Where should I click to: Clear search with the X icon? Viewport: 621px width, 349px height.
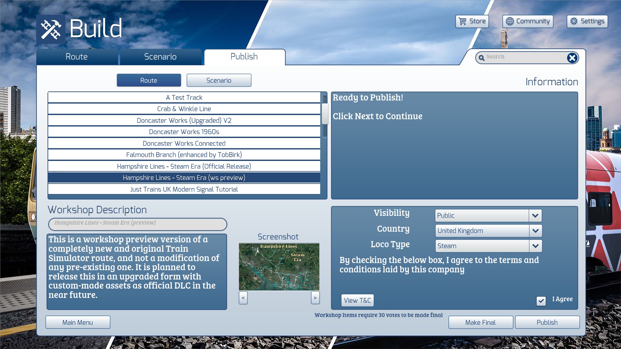tap(572, 58)
